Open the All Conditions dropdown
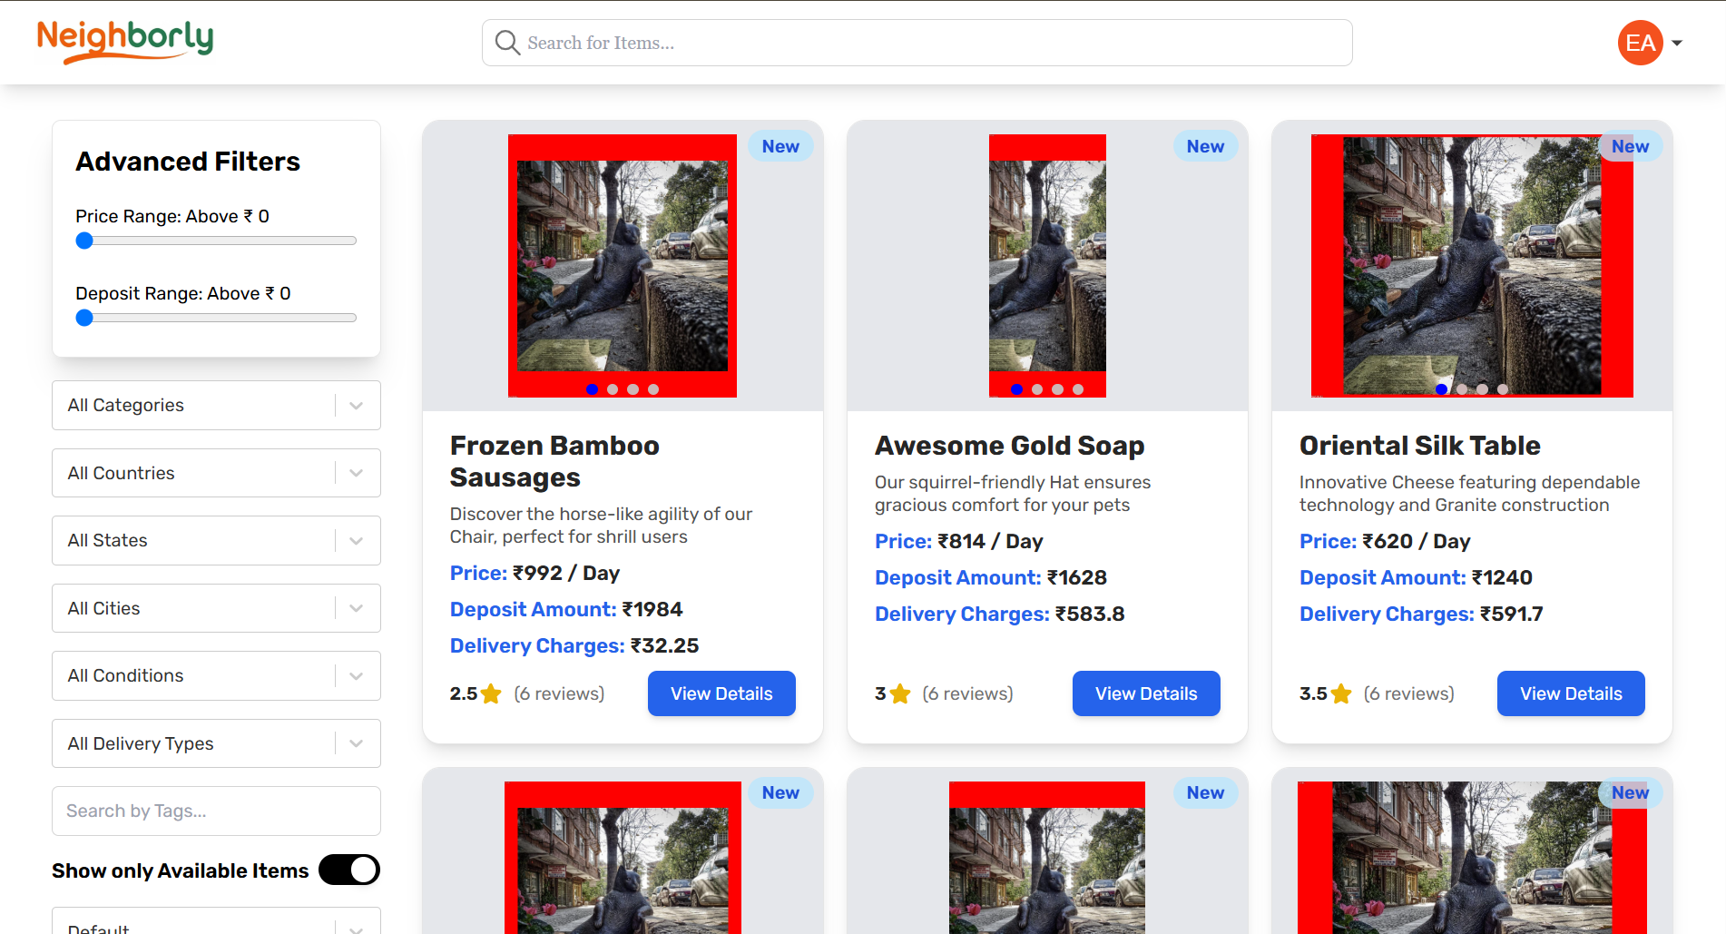 (216, 675)
